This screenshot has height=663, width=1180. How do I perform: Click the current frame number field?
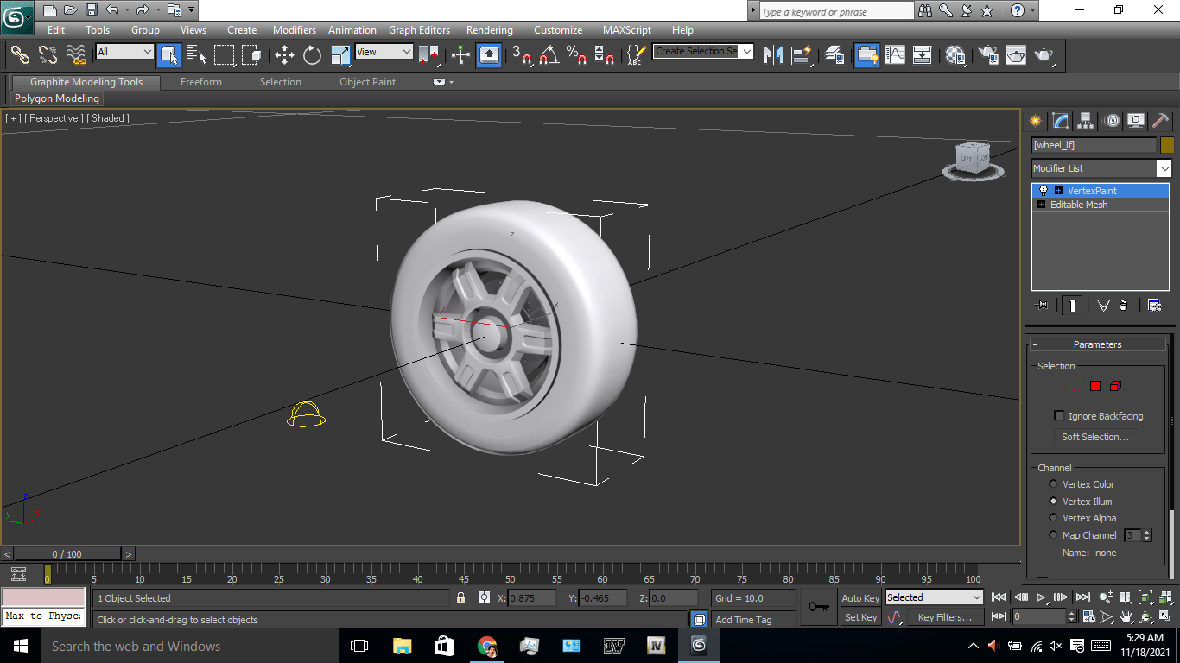[1037, 616]
